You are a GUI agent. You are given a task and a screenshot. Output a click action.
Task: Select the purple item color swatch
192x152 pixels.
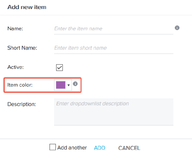click(61, 85)
